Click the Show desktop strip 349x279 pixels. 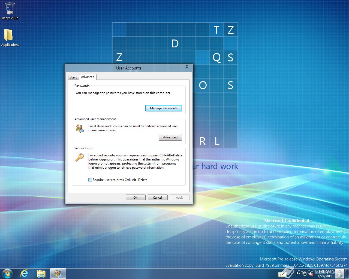347,274
